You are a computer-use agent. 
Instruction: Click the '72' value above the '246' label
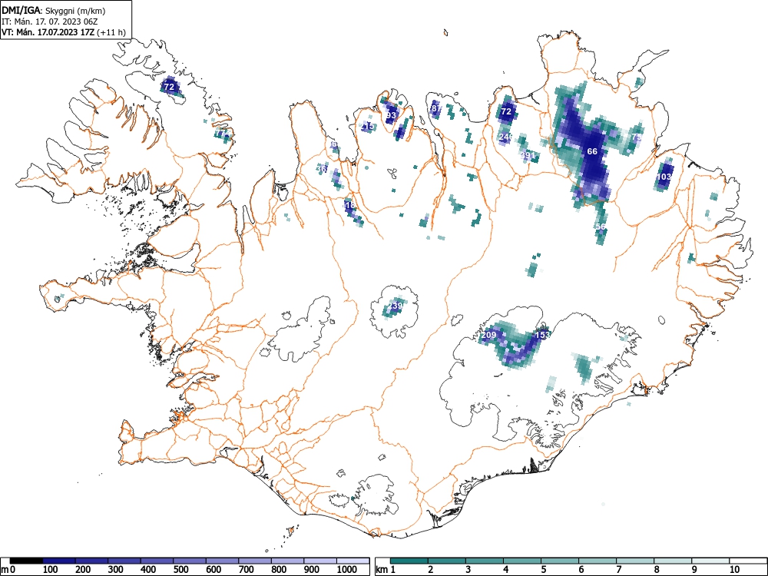point(506,111)
